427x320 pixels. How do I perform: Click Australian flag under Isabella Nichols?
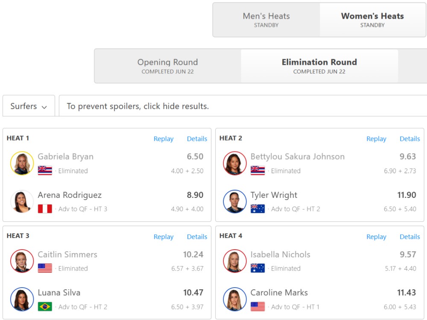[257, 268]
